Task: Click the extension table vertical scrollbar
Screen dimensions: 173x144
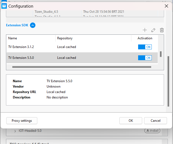Action: click(161, 54)
